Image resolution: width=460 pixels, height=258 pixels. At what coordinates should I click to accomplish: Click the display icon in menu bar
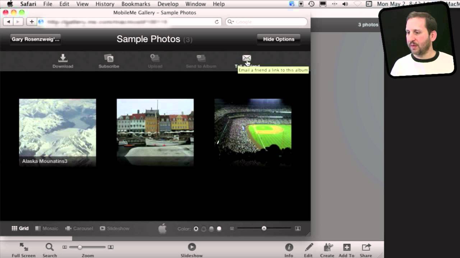[323, 4]
